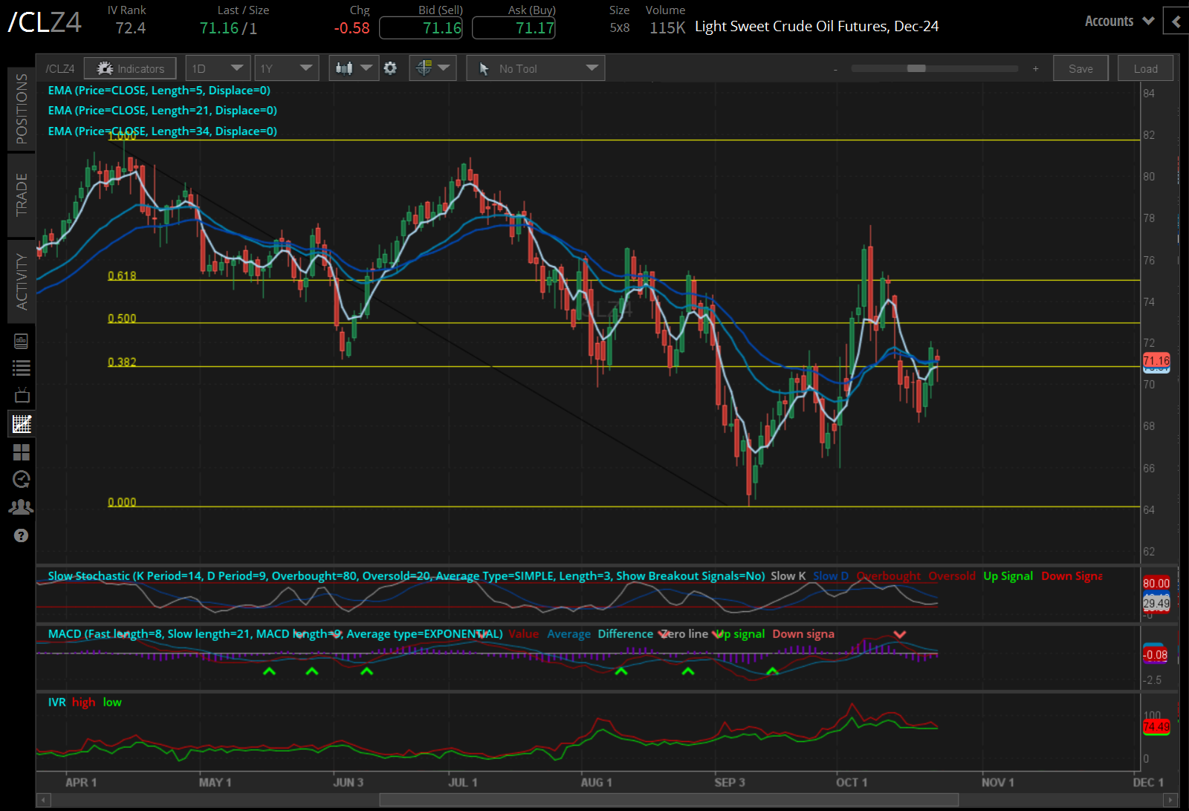1189x811 pixels.
Task: Open the Help question mark icon
Action: (x=21, y=535)
